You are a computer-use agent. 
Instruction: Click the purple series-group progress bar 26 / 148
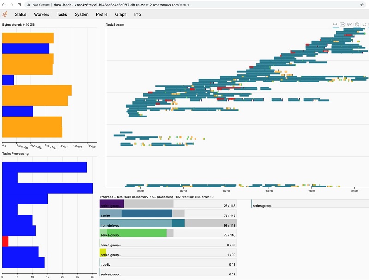[168, 204]
